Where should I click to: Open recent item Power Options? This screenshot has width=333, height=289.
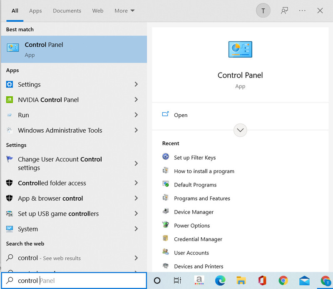pyautogui.click(x=192, y=226)
